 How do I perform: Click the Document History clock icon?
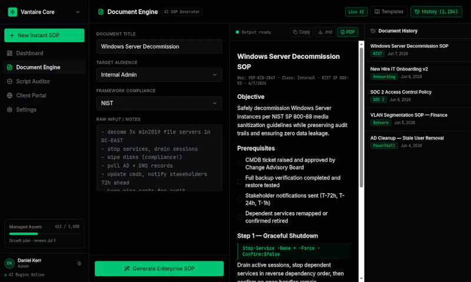(373, 31)
